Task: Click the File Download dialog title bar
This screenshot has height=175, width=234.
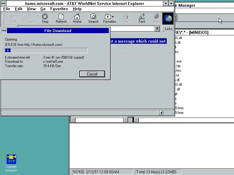Action: [x=58, y=31]
